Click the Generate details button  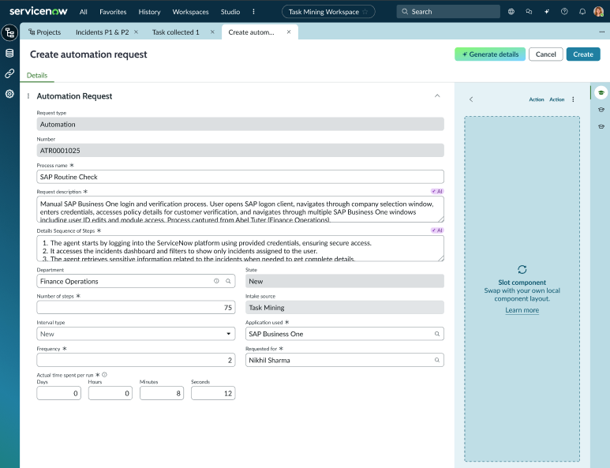click(x=490, y=54)
